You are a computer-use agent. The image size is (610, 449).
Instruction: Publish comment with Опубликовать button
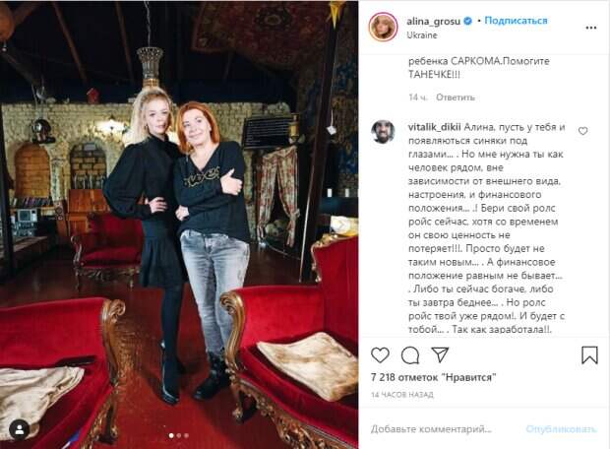(561, 429)
